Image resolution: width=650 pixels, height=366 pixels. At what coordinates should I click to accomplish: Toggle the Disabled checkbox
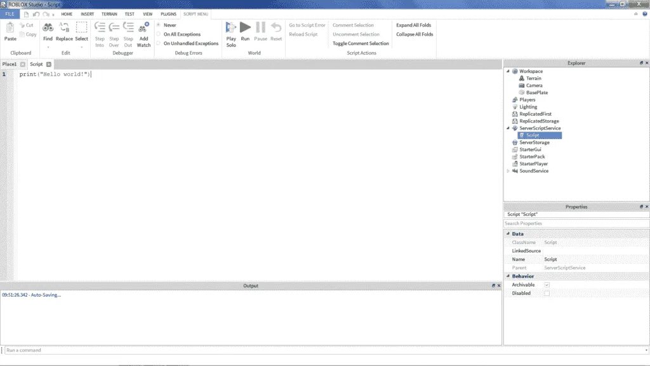click(x=547, y=293)
